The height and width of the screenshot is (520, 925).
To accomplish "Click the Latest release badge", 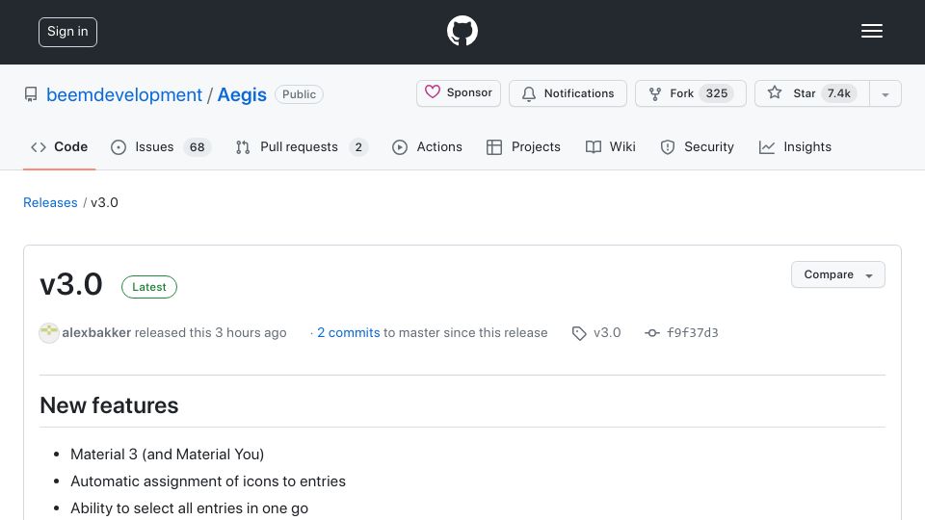I will (x=149, y=287).
